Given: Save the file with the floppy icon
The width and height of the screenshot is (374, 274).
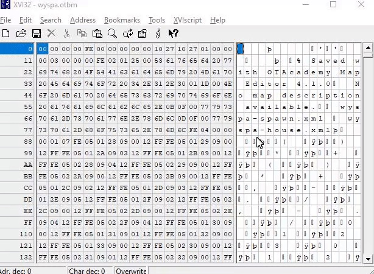Looking at the screenshot, I should coord(37,33).
